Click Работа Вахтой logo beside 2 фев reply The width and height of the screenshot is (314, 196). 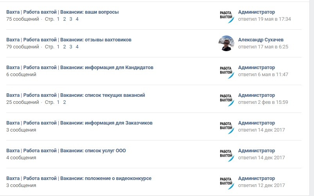[226, 99]
